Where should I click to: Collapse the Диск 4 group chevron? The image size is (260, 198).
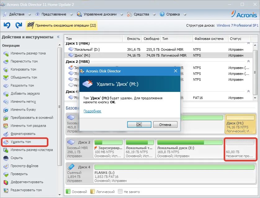click(249, 91)
